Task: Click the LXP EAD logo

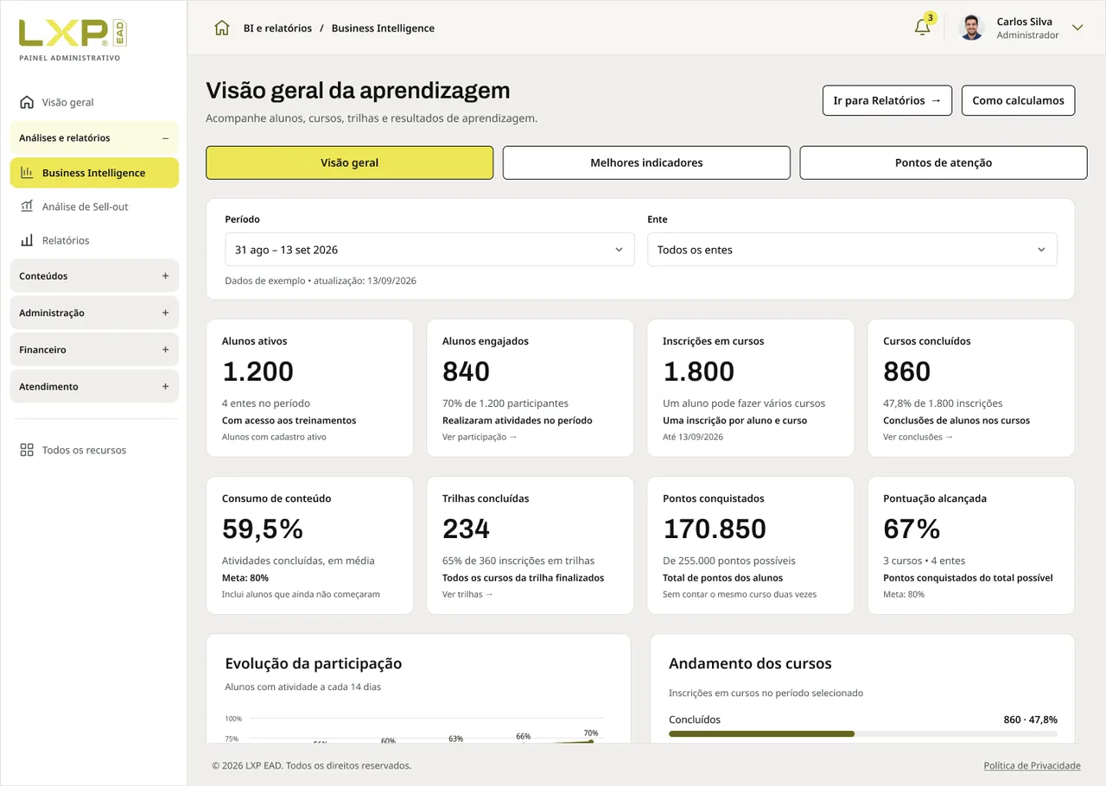Action: (73, 34)
